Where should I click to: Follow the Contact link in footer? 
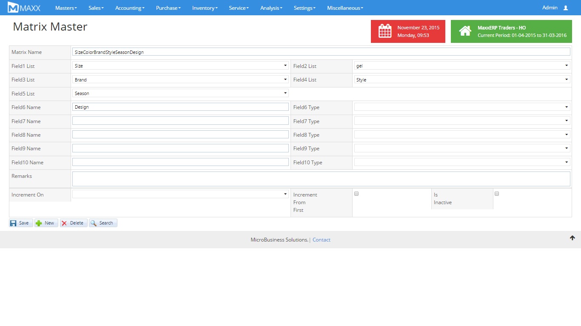tap(321, 240)
